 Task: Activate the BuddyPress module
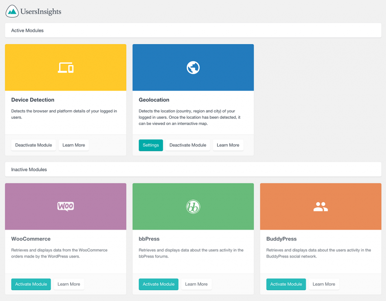point(286,284)
